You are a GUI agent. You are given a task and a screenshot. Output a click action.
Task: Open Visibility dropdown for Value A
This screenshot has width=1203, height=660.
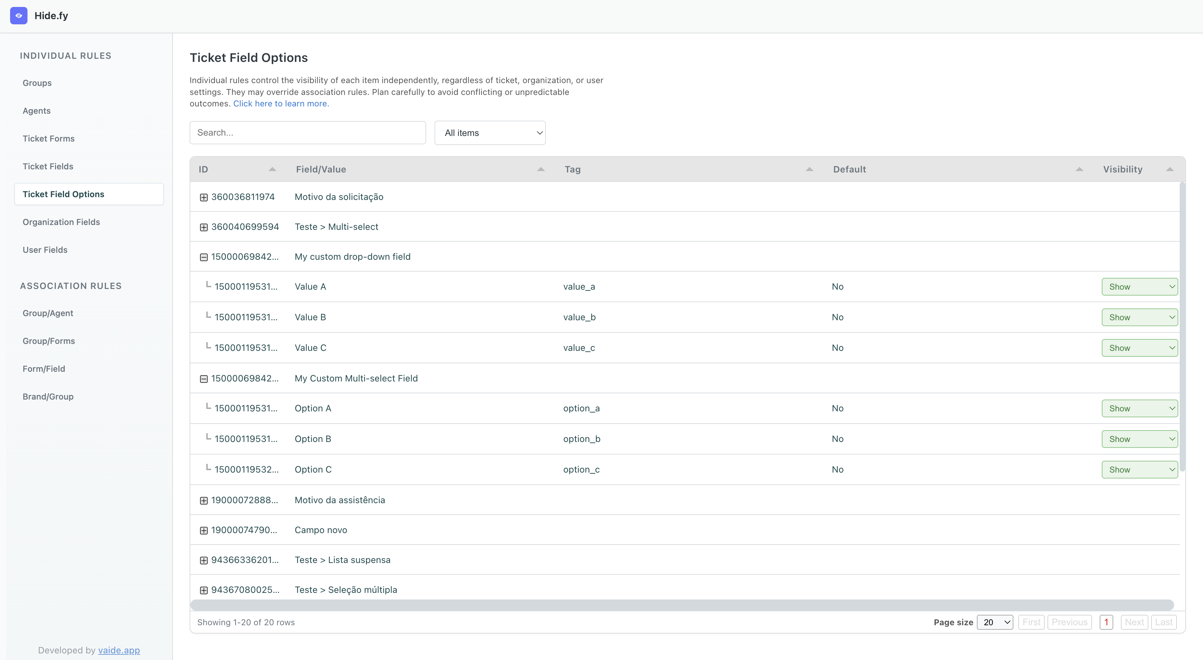1139,287
